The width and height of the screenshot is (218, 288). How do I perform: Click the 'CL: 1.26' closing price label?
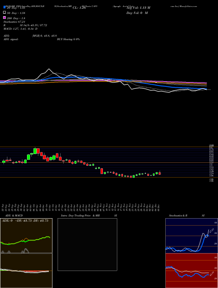tap(79, 8)
